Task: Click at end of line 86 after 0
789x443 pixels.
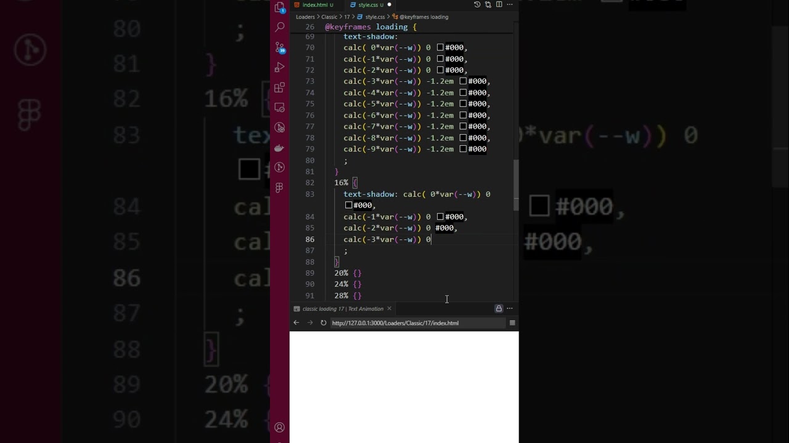Action: pyautogui.click(x=431, y=239)
